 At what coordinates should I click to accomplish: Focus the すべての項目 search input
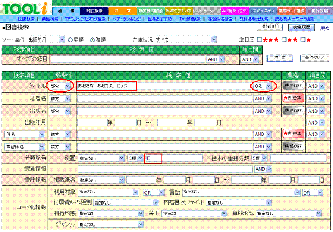point(128,59)
